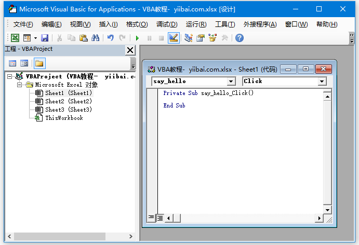Click the View Microsoft Excel toolbar icon

pos(15,38)
